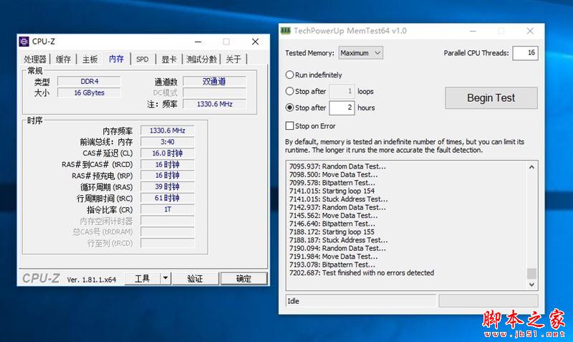Image resolution: width=573 pixels, height=342 pixels.
Task: Go to the 显卡 tab
Action: (x=168, y=60)
